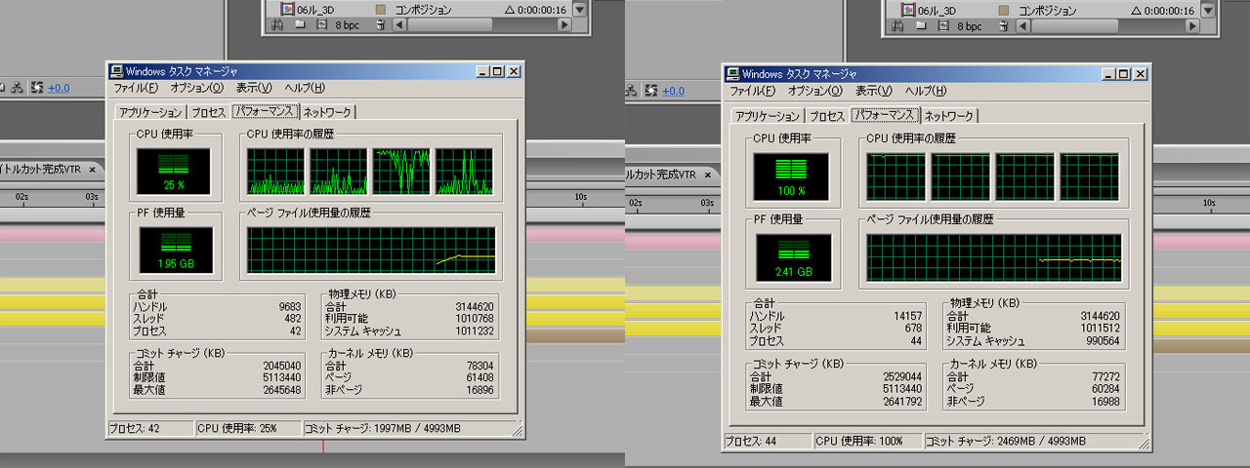Click thread count value 482
The height and width of the screenshot is (468, 1250).
pos(293,318)
